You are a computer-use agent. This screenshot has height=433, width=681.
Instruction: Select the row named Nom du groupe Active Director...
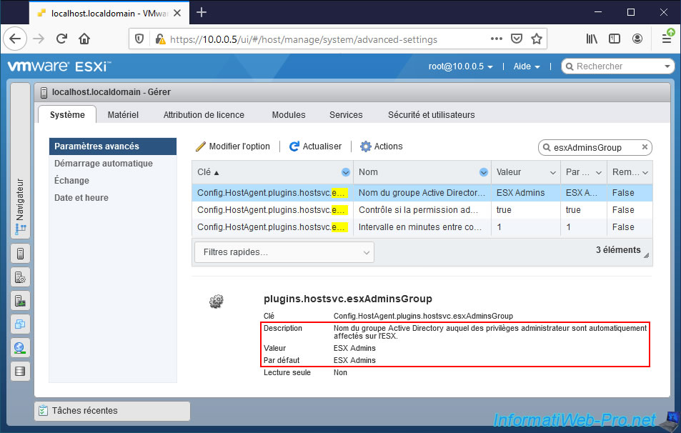(422, 193)
